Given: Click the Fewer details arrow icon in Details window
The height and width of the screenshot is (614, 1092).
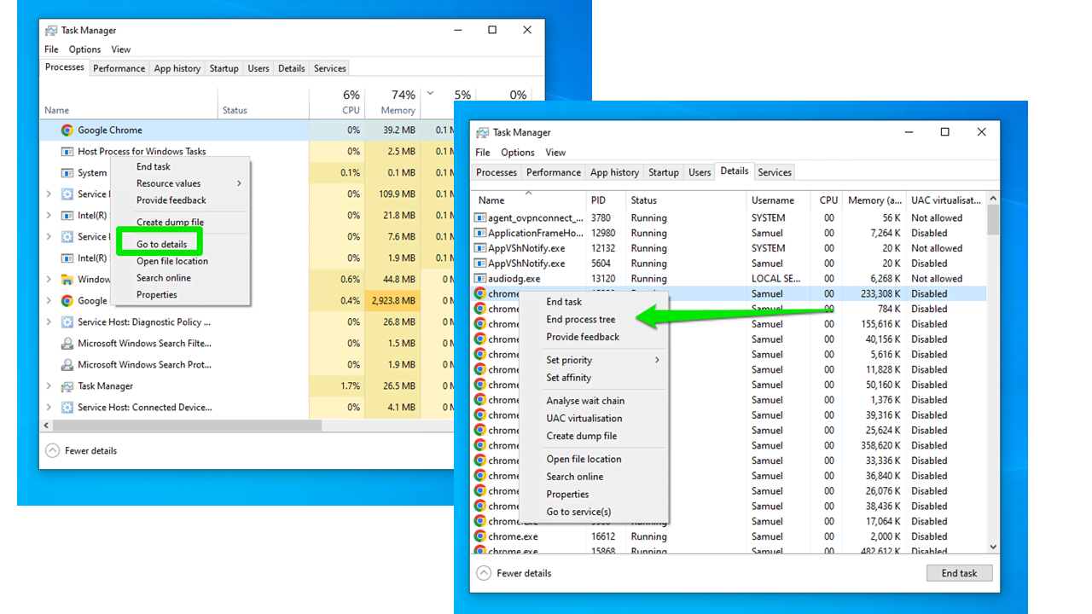Looking at the screenshot, I should tap(485, 573).
